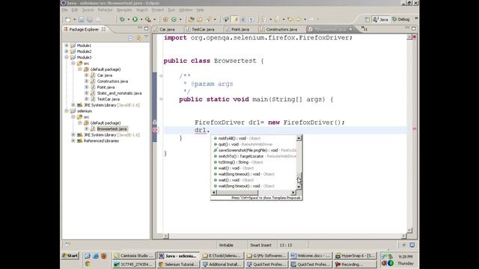Switch to the Java perspective
Viewport: 479px width, 269px height.
pos(380,19)
